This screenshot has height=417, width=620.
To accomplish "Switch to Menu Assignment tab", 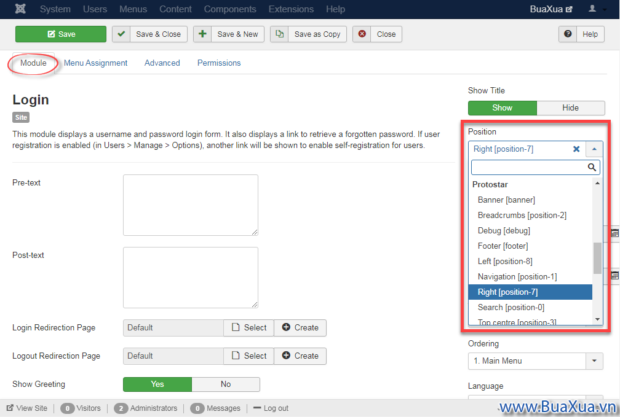I will coord(96,63).
